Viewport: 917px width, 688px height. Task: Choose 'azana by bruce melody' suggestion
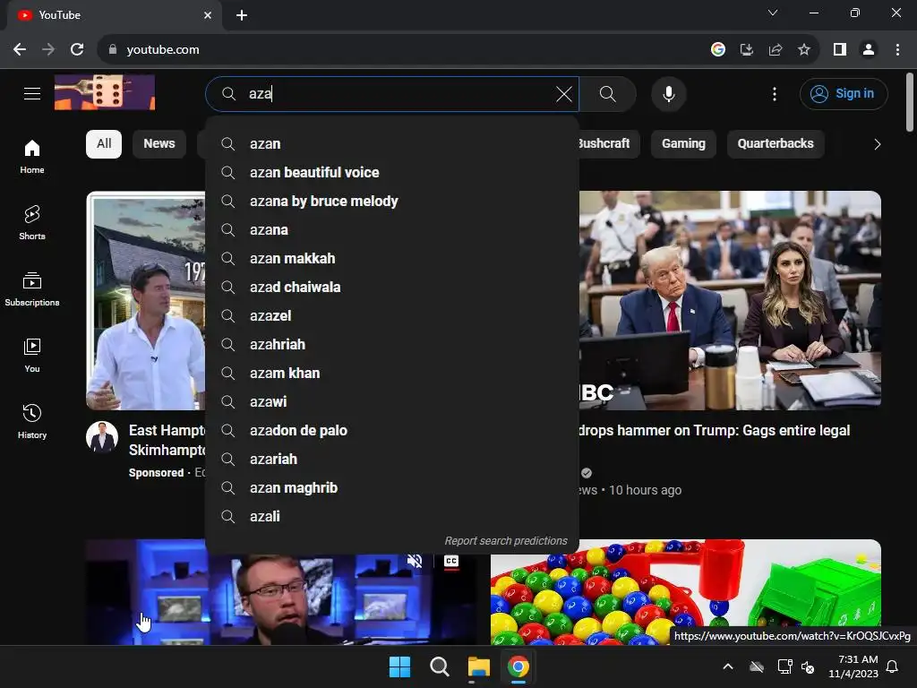[392, 202]
